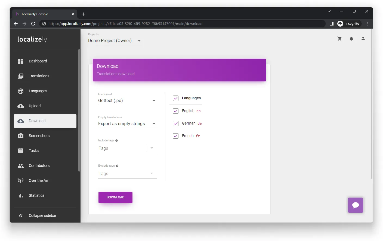Go to Tasks in sidebar
Viewport: 383px width, 241px height.
pyautogui.click(x=45, y=151)
